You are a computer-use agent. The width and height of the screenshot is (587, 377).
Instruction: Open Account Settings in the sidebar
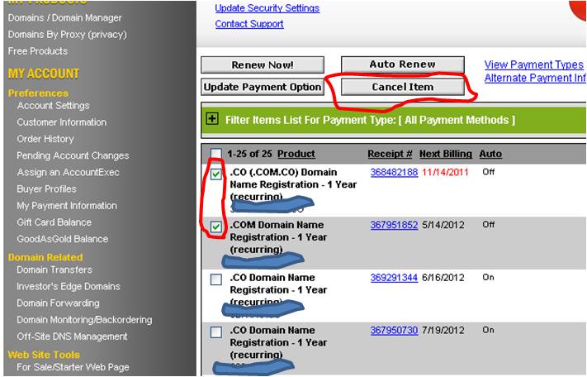[x=53, y=106]
